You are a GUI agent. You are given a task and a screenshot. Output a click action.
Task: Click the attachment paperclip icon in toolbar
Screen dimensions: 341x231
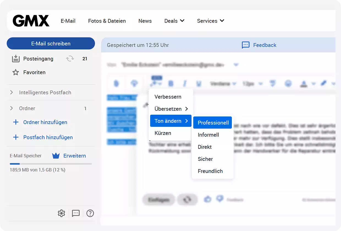pos(116,84)
